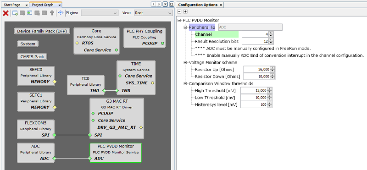Collapse the Voltage Monitor scheme node
The image size is (367, 170).
click(x=186, y=62)
